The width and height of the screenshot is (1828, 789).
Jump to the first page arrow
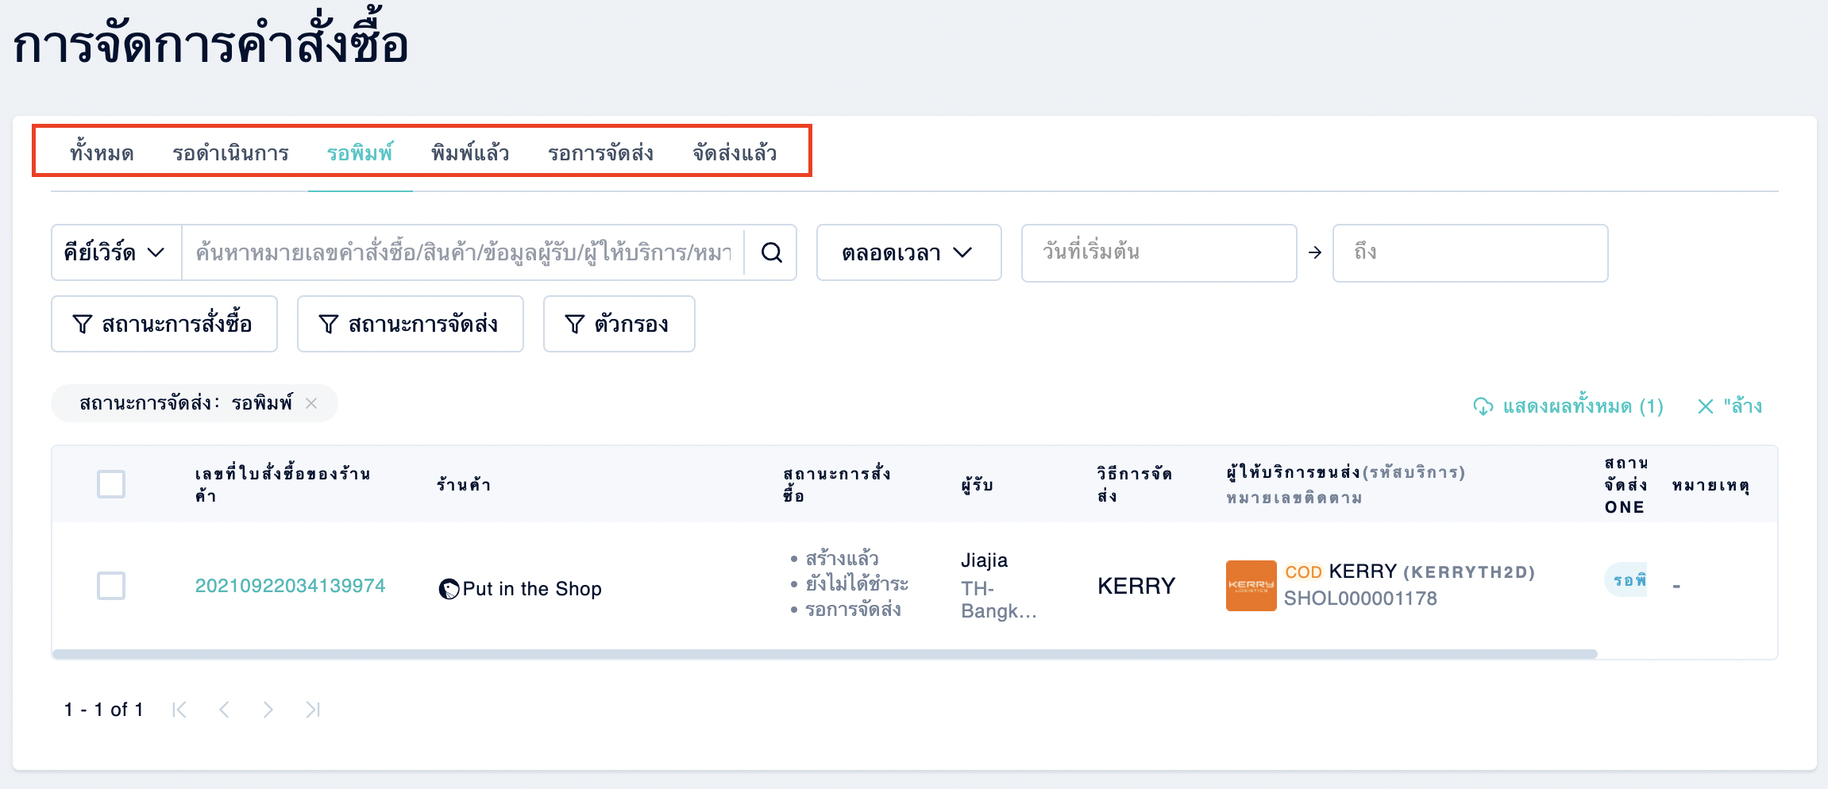click(179, 710)
